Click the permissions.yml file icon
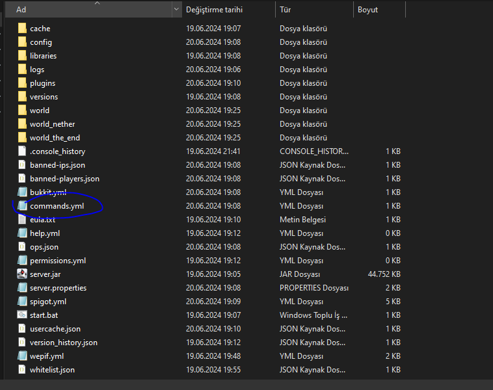493x390 pixels. [x=22, y=261]
